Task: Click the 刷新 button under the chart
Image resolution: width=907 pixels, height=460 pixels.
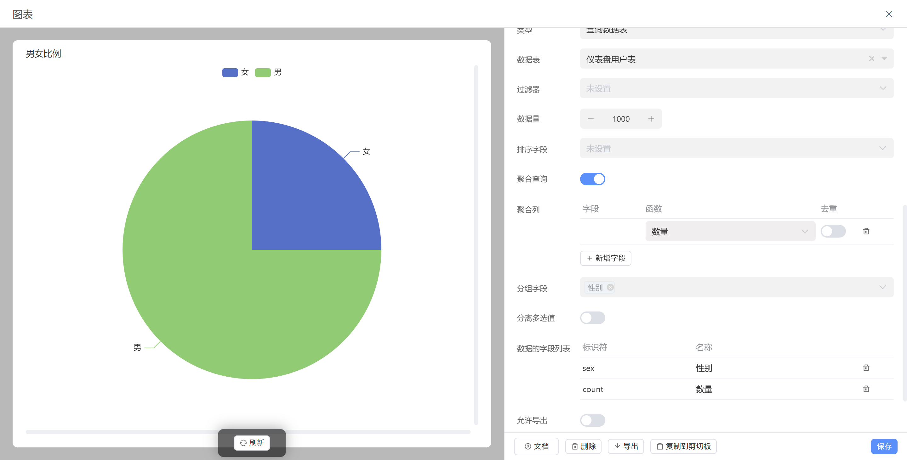Action: coord(252,443)
